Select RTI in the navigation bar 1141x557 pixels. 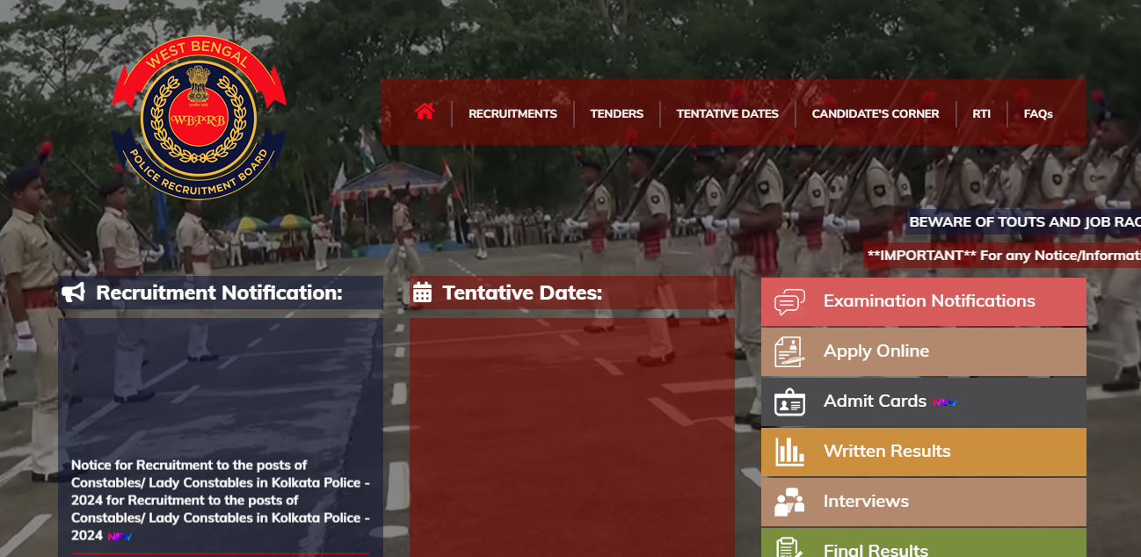981,113
